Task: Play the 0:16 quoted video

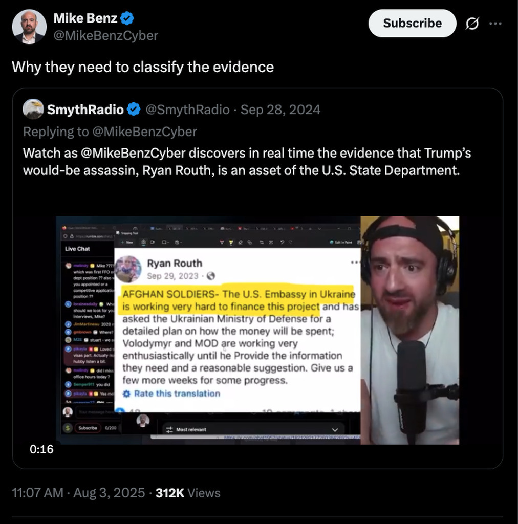Action: pyautogui.click(x=257, y=330)
